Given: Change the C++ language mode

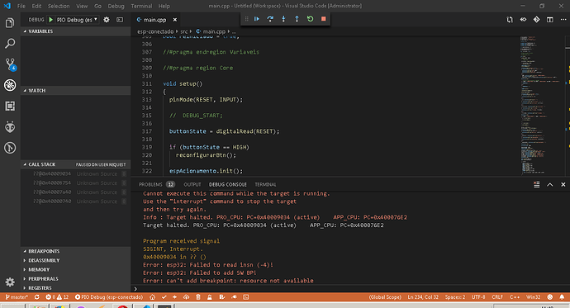Looking at the screenshot, I should 515,297.
